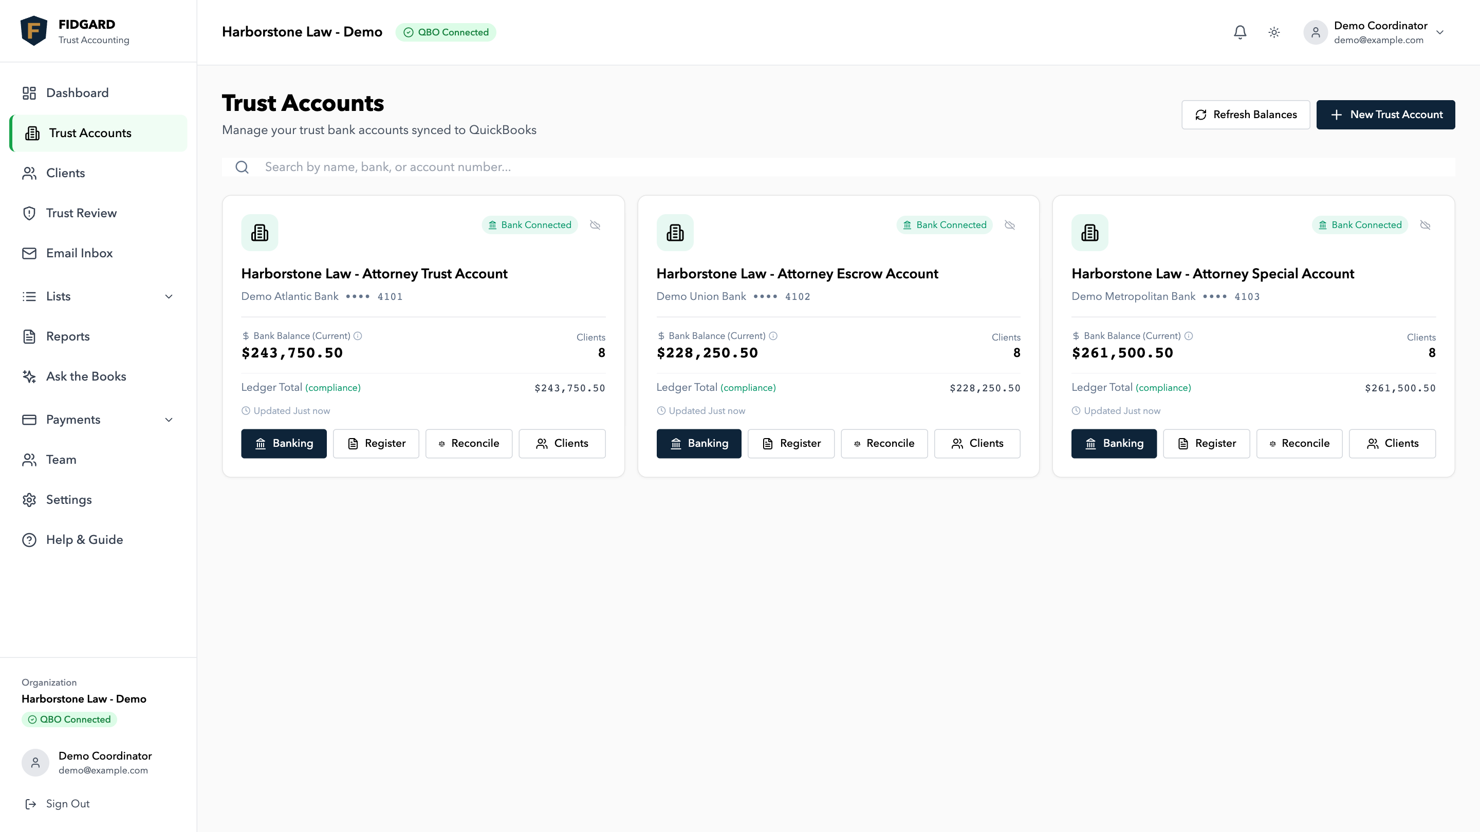Click the New Trust Account button

click(x=1386, y=115)
